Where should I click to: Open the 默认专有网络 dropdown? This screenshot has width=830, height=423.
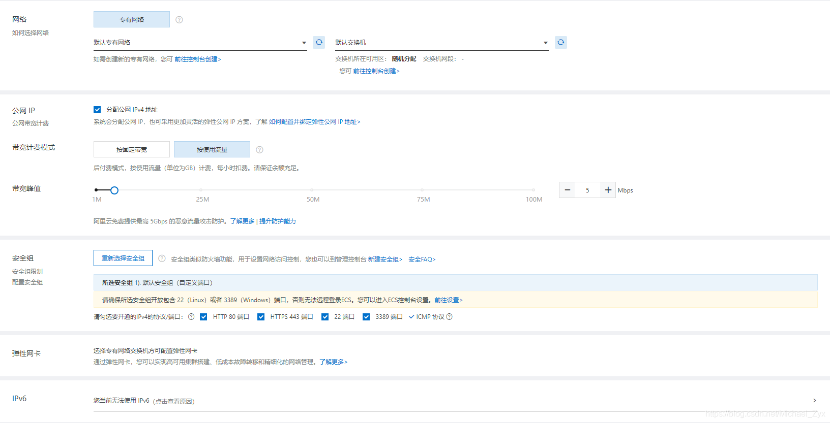tap(200, 43)
